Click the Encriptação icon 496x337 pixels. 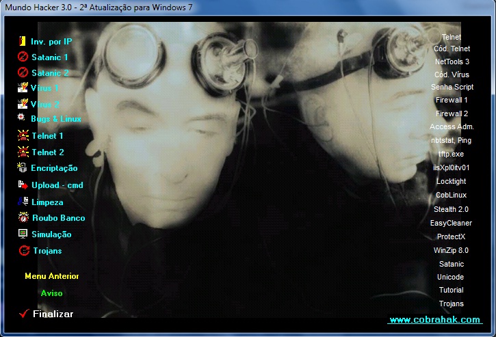pos(23,167)
